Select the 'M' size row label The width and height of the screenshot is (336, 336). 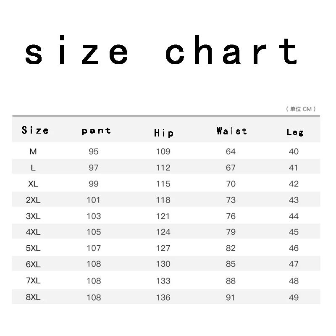[x=33, y=152]
